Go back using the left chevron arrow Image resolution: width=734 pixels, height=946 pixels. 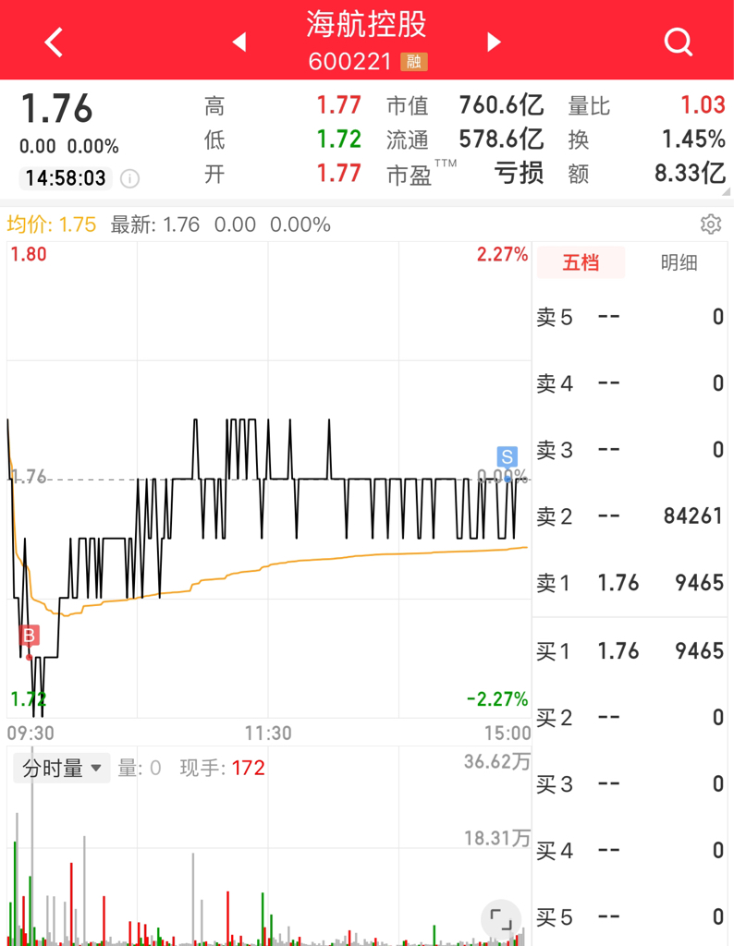(x=54, y=42)
